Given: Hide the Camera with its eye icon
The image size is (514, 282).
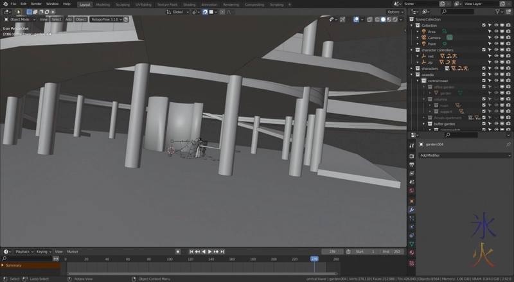Looking at the screenshot, I should [x=497, y=37].
